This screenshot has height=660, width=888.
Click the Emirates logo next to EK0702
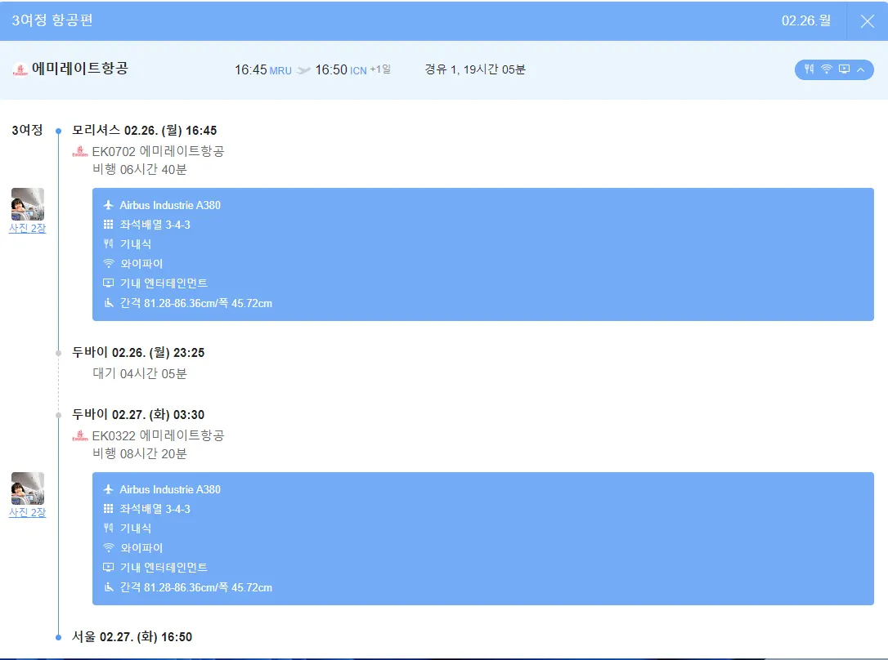click(x=80, y=152)
